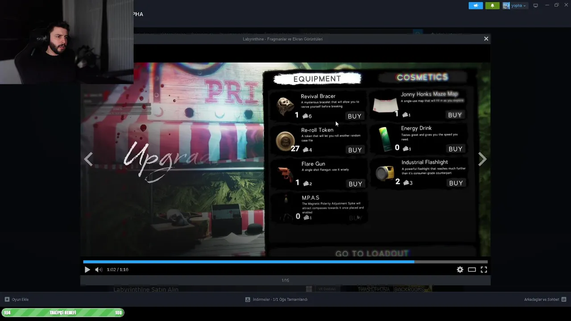This screenshot has height=321, width=571.
Task: Go to the previous media item arrow
Action: (x=88, y=159)
